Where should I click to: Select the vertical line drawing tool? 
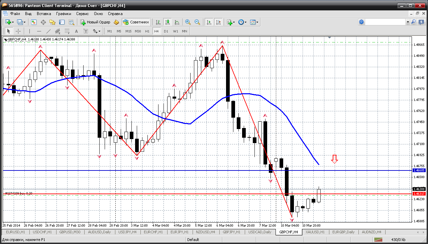(30, 31)
